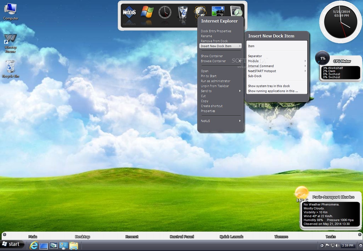Choose Item in Insert New Dock Item
The height and width of the screenshot is (251, 363).
277,46
